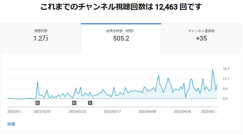Open the 詳細 link below the chart
The image size is (243, 135).
(x=11, y=124)
